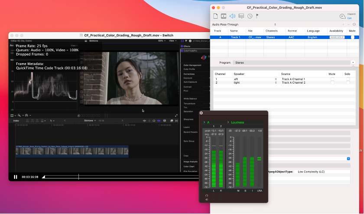Viewport: 364px width, 214px height.
Task: Open the Markers flag icon in inspector toolbar
Action: [x=257, y=16]
